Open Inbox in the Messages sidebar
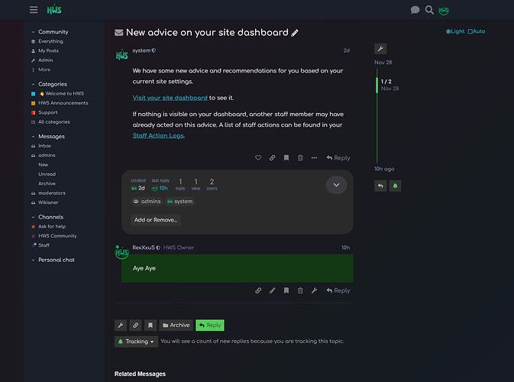Image resolution: width=514 pixels, height=382 pixels. click(44, 146)
